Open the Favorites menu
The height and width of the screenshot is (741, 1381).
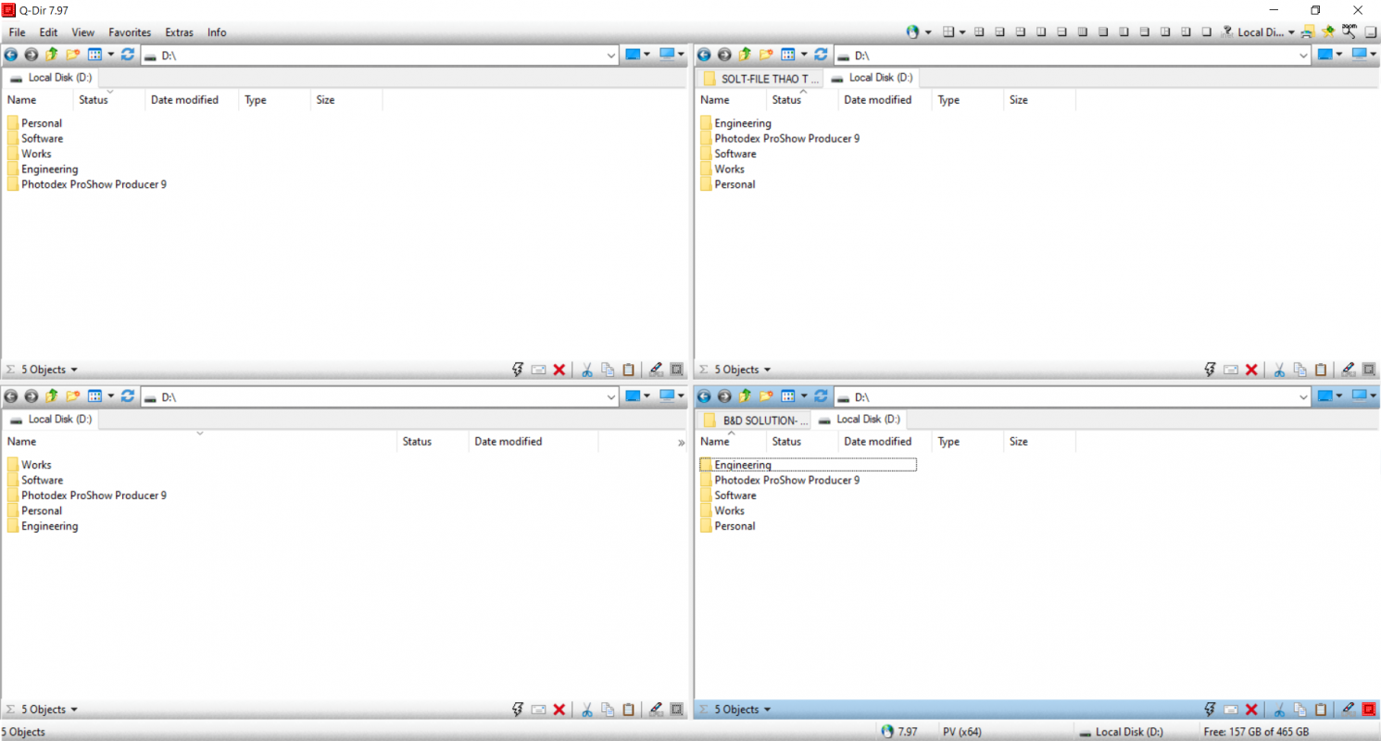click(x=130, y=32)
